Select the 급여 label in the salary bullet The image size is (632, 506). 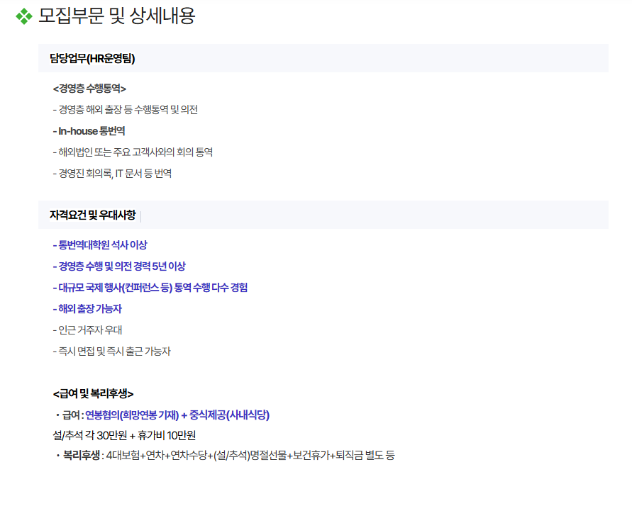click(x=72, y=415)
